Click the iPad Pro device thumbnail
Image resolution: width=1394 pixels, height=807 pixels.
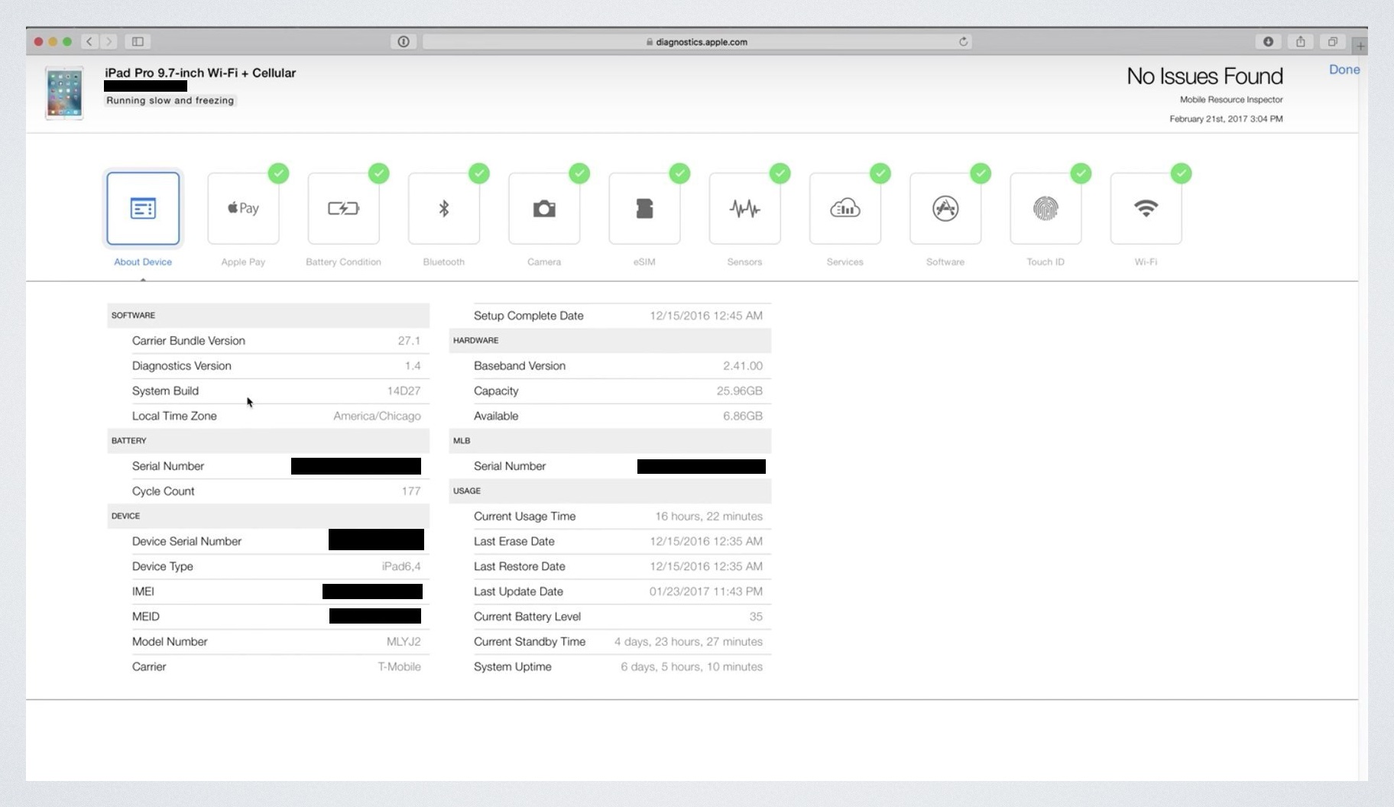point(64,92)
